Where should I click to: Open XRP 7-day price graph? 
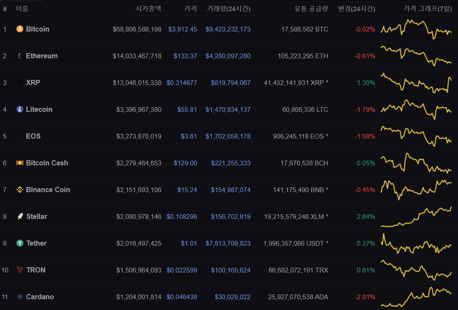pos(416,82)
